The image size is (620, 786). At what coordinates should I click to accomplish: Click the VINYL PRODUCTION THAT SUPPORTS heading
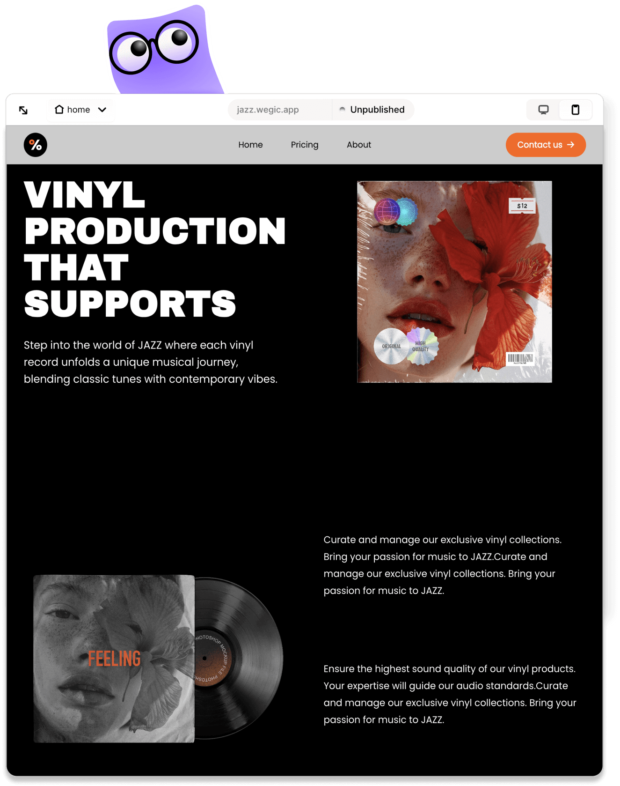(154, 249)
